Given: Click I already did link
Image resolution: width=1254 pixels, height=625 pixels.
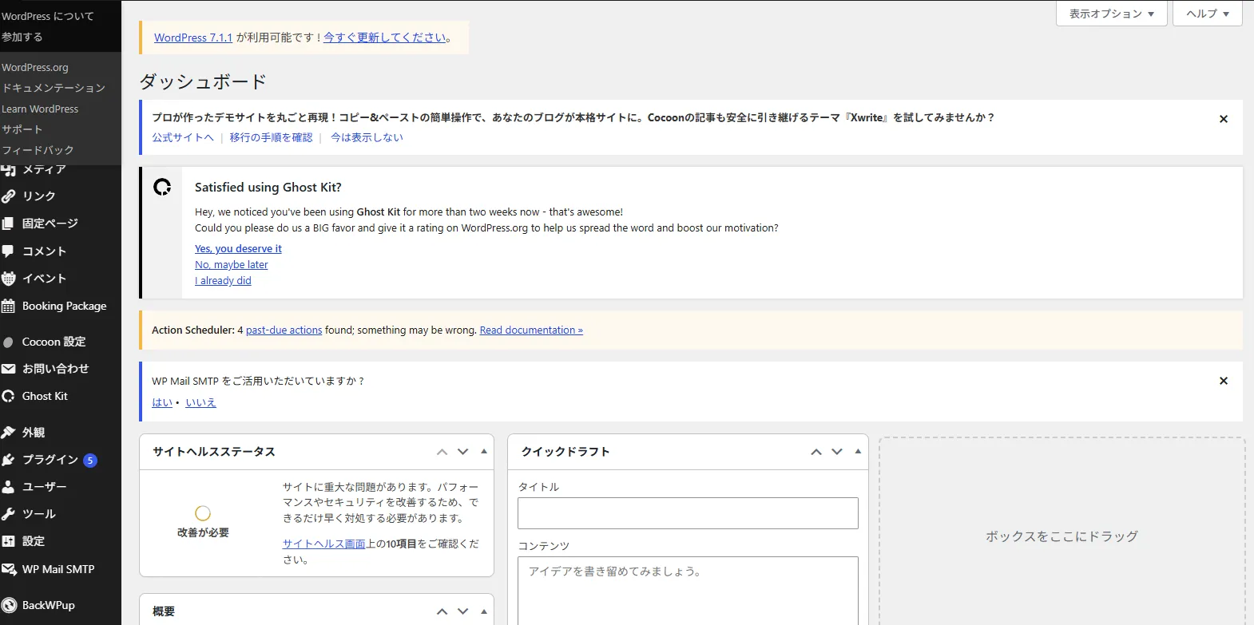Looking at the screenshot, I should [x=223, y=281].
